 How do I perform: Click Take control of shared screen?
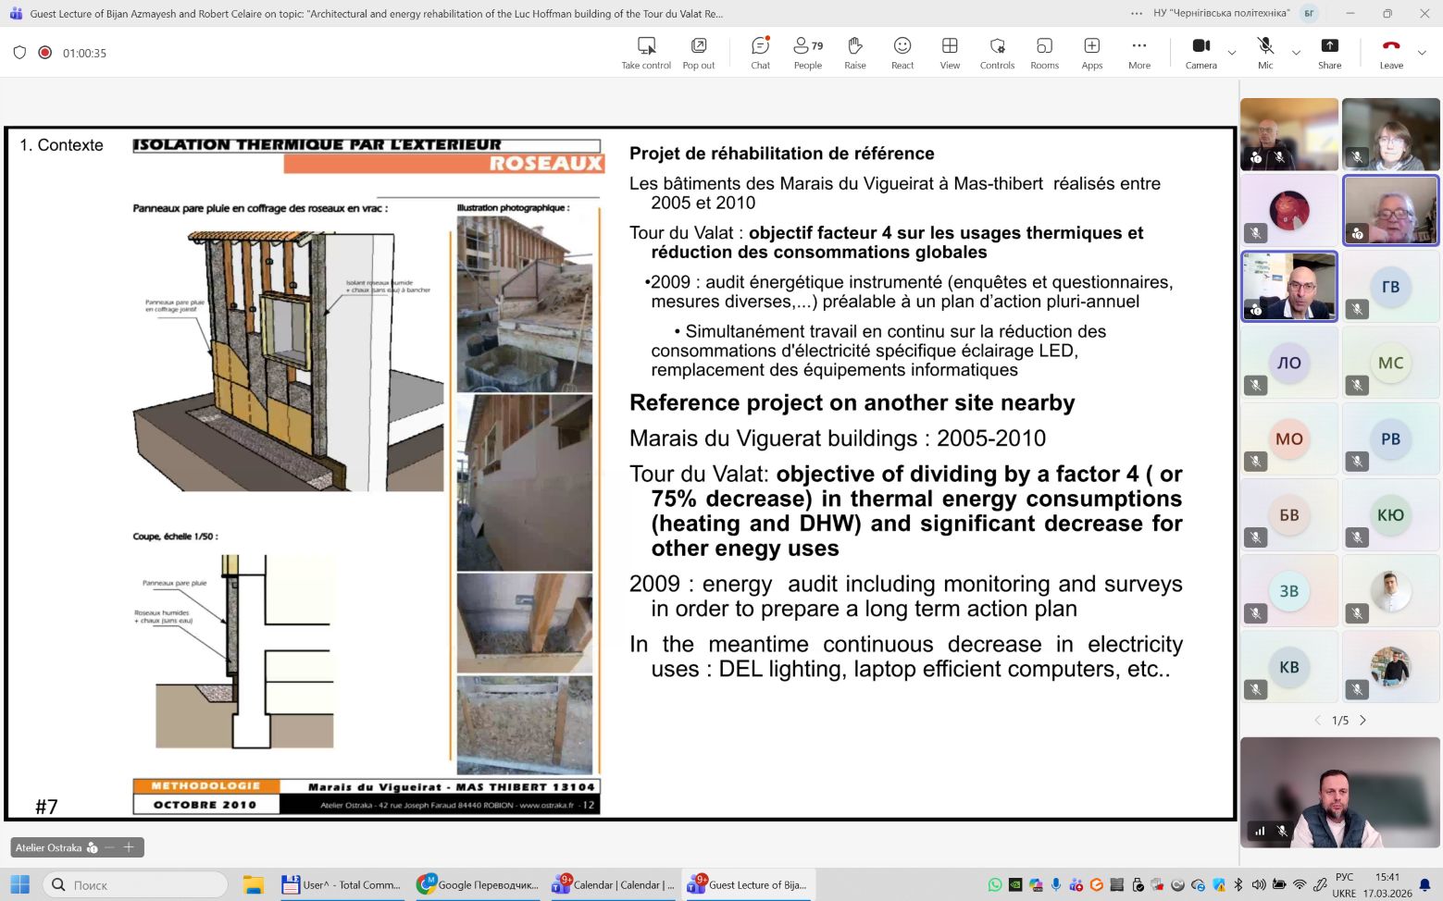646,53
